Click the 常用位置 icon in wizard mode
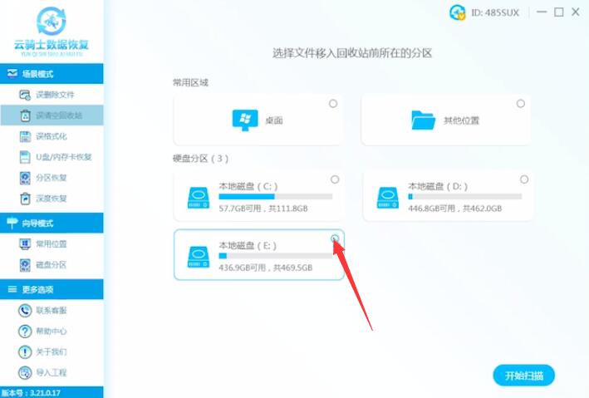 25,244
